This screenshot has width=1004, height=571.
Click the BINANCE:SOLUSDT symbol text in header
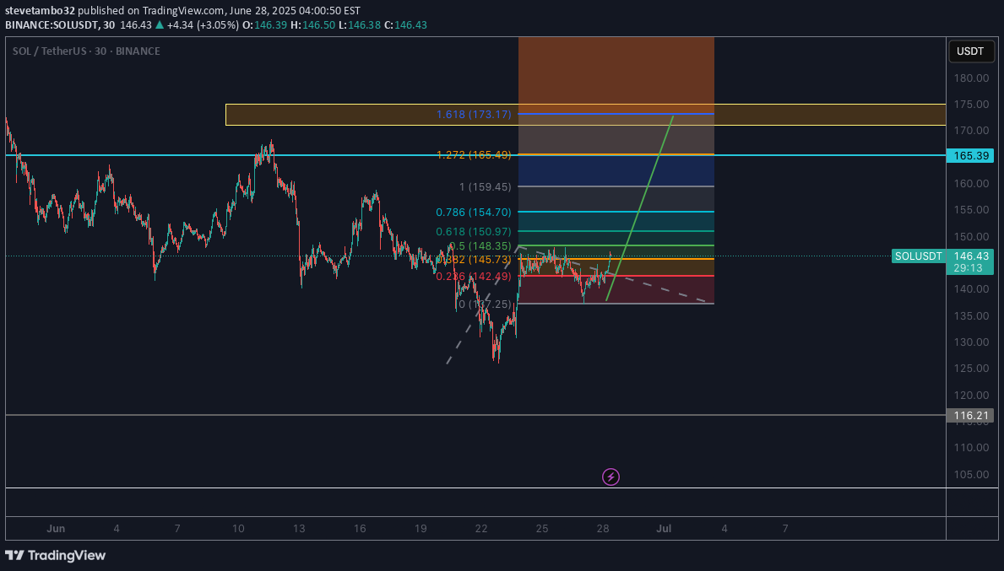click(52, 25)
